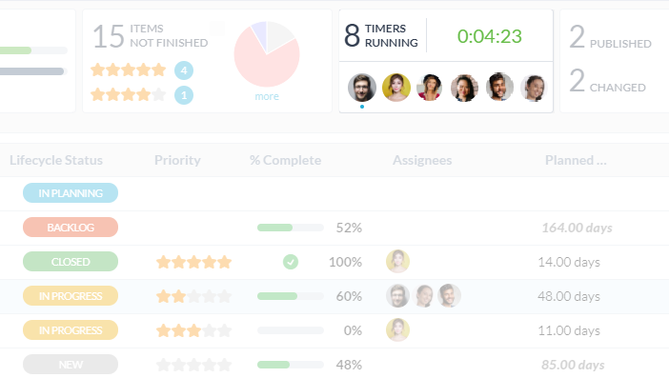
Task: Click the bearded man avatar with glasses in timers
Action: 362,88
